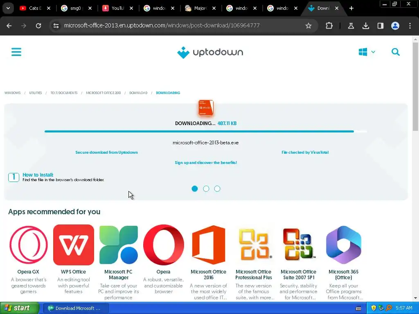Open Chrome Labs flask icon
Image resolution: width=419 pixels, height=314 pixels.
point(351,26)
